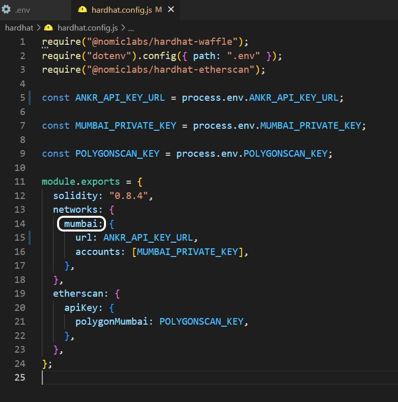The image size is (398, 402).
Task: Switch to the .env tab
Action: tap(35, 10)
